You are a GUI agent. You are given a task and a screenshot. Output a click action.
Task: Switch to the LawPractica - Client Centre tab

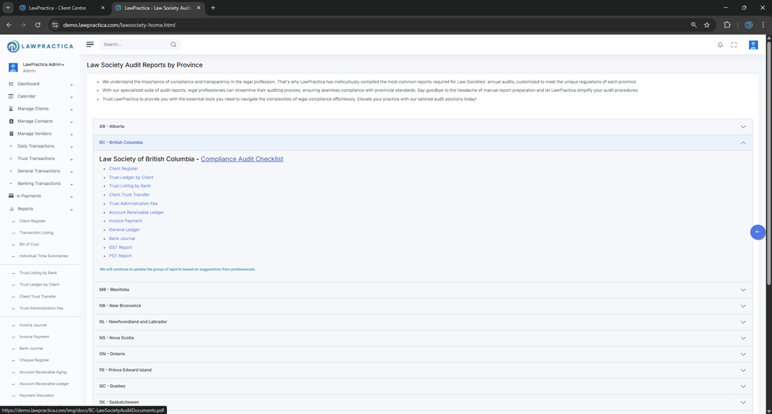(60, 8)
